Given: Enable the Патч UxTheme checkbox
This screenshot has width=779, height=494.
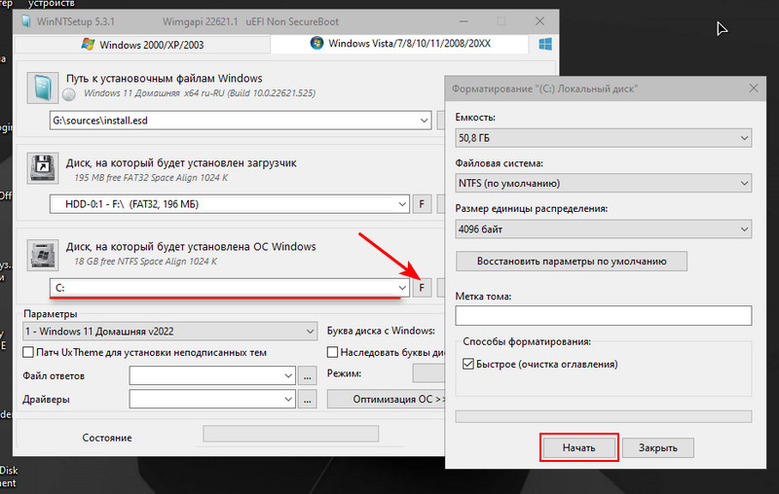Looking at the screenshot, I should (x=28, y=353).
